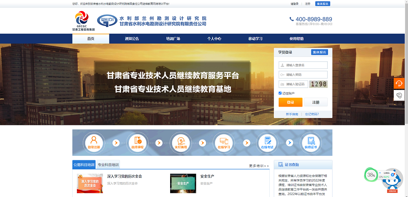The width and height of the screenshot is (408, 197).
Task: Select the 公需科目培训 tab
Action: click(84, 165)
